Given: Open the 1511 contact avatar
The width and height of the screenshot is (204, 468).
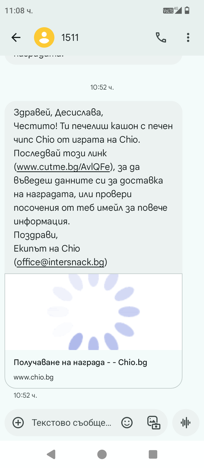Looking at the screenshot, I should click(x=44, y=37).
